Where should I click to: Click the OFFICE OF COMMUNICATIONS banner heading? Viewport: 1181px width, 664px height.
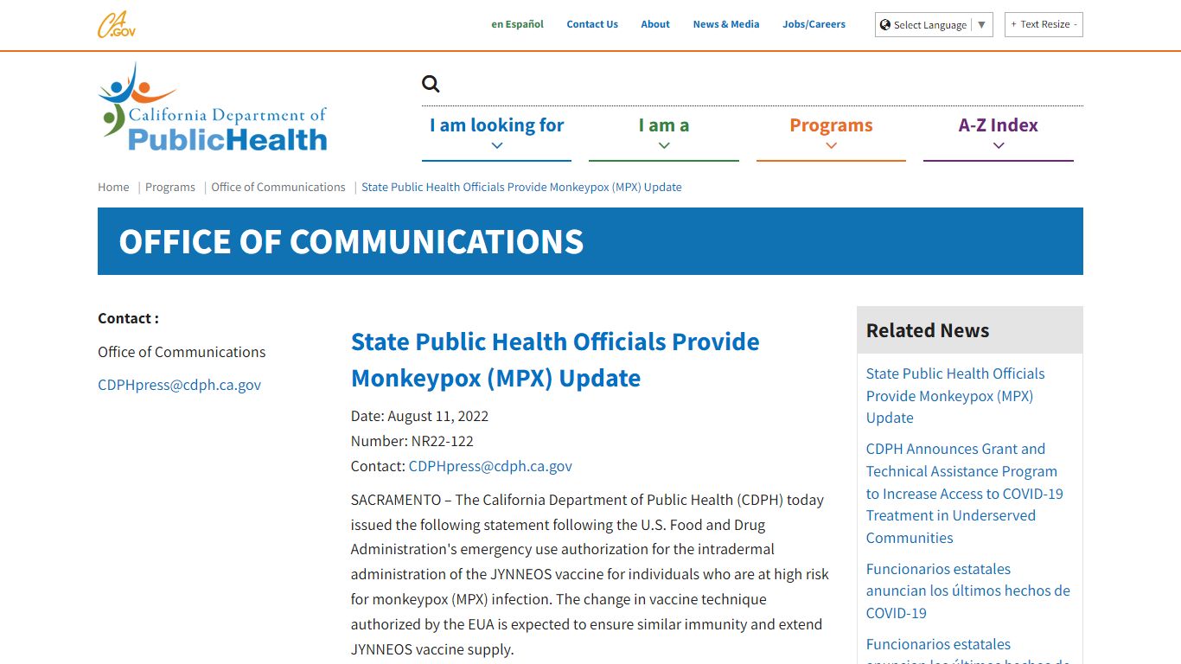tap(351, 241)
